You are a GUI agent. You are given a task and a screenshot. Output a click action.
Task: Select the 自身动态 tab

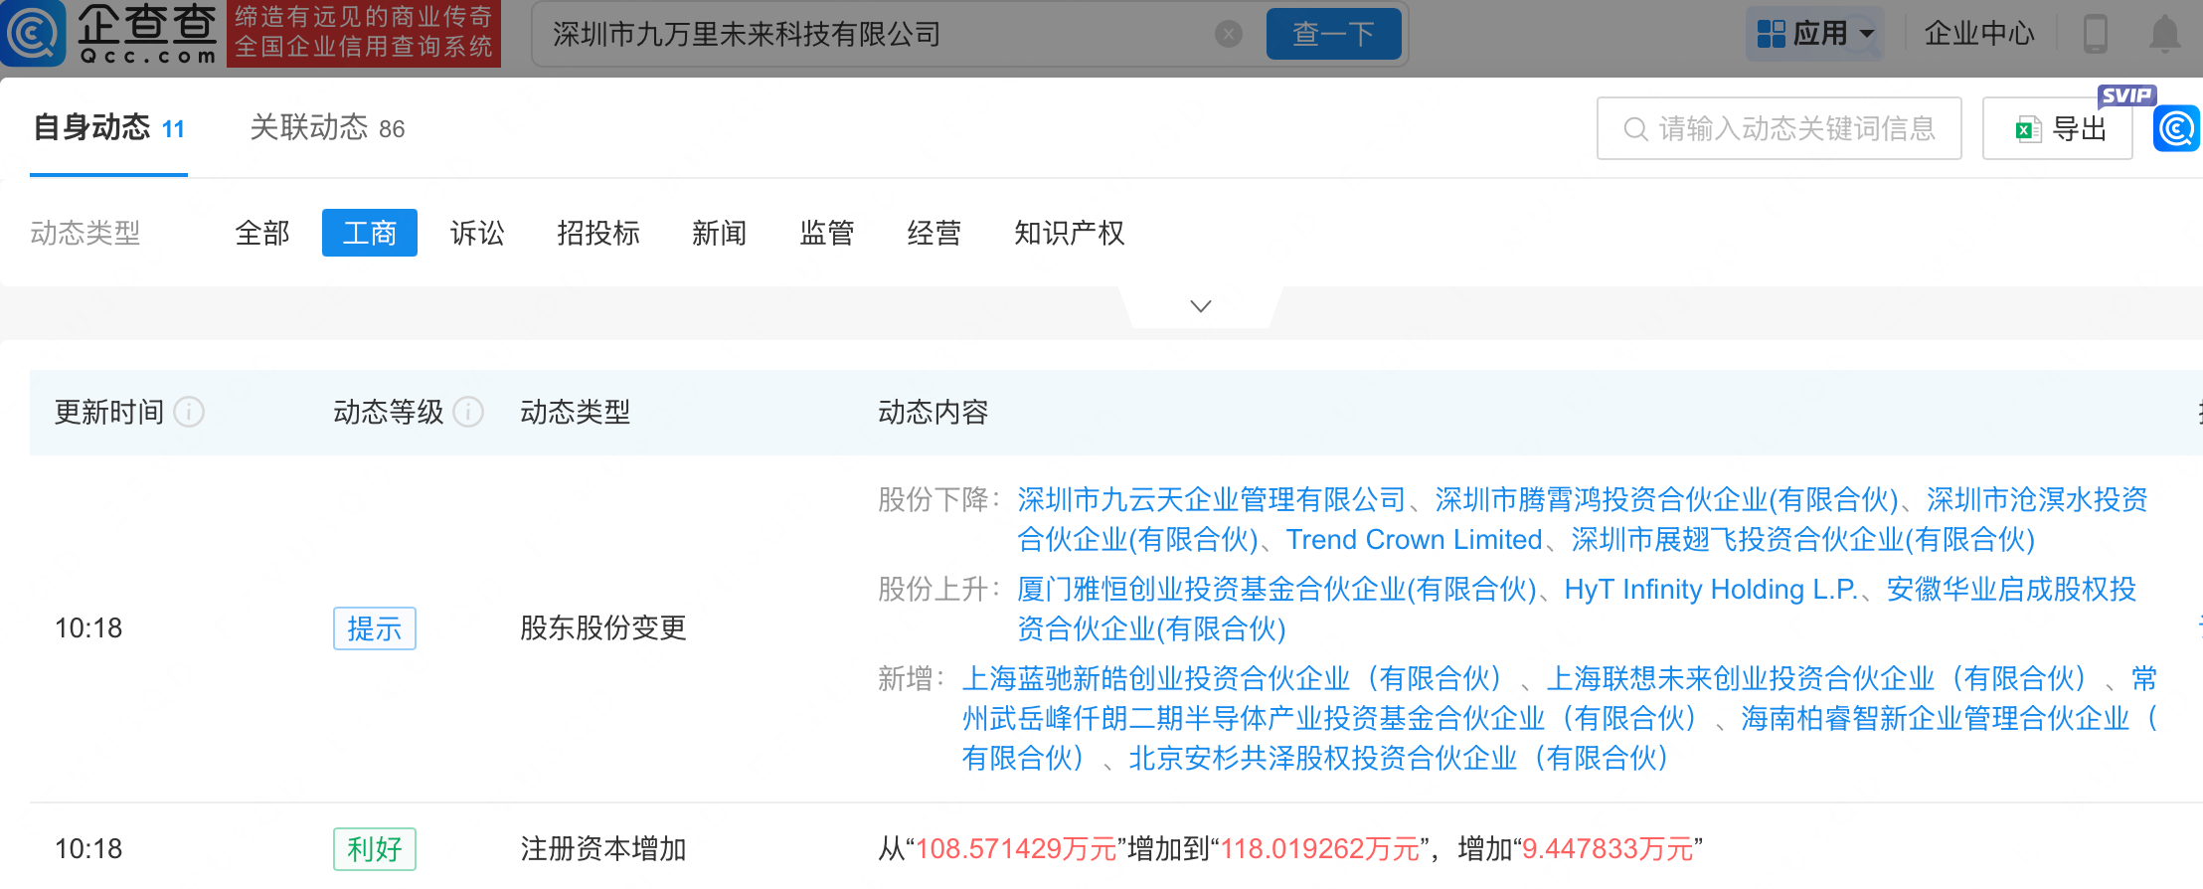[x=109, y=128]
